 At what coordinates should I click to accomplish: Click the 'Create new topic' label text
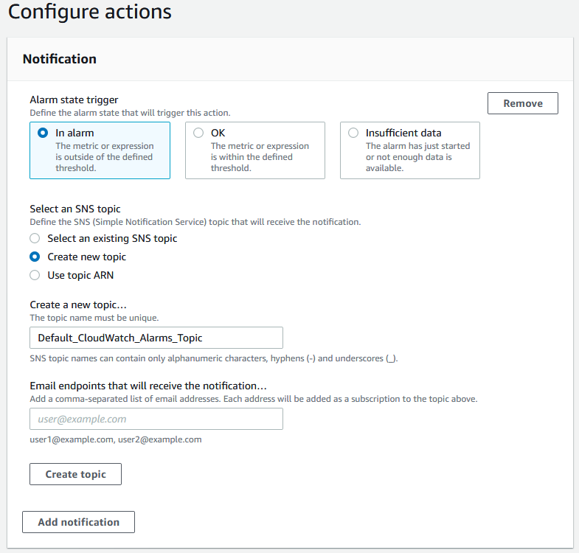click(x=87, y=257)
